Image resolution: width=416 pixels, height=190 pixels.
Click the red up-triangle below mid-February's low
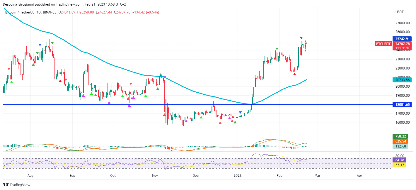coord(294,74)
